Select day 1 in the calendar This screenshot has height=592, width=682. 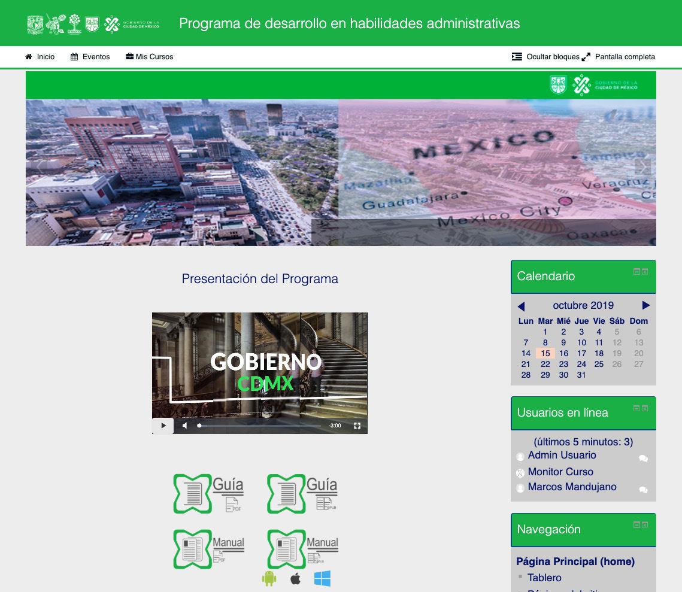coord(545,332)
